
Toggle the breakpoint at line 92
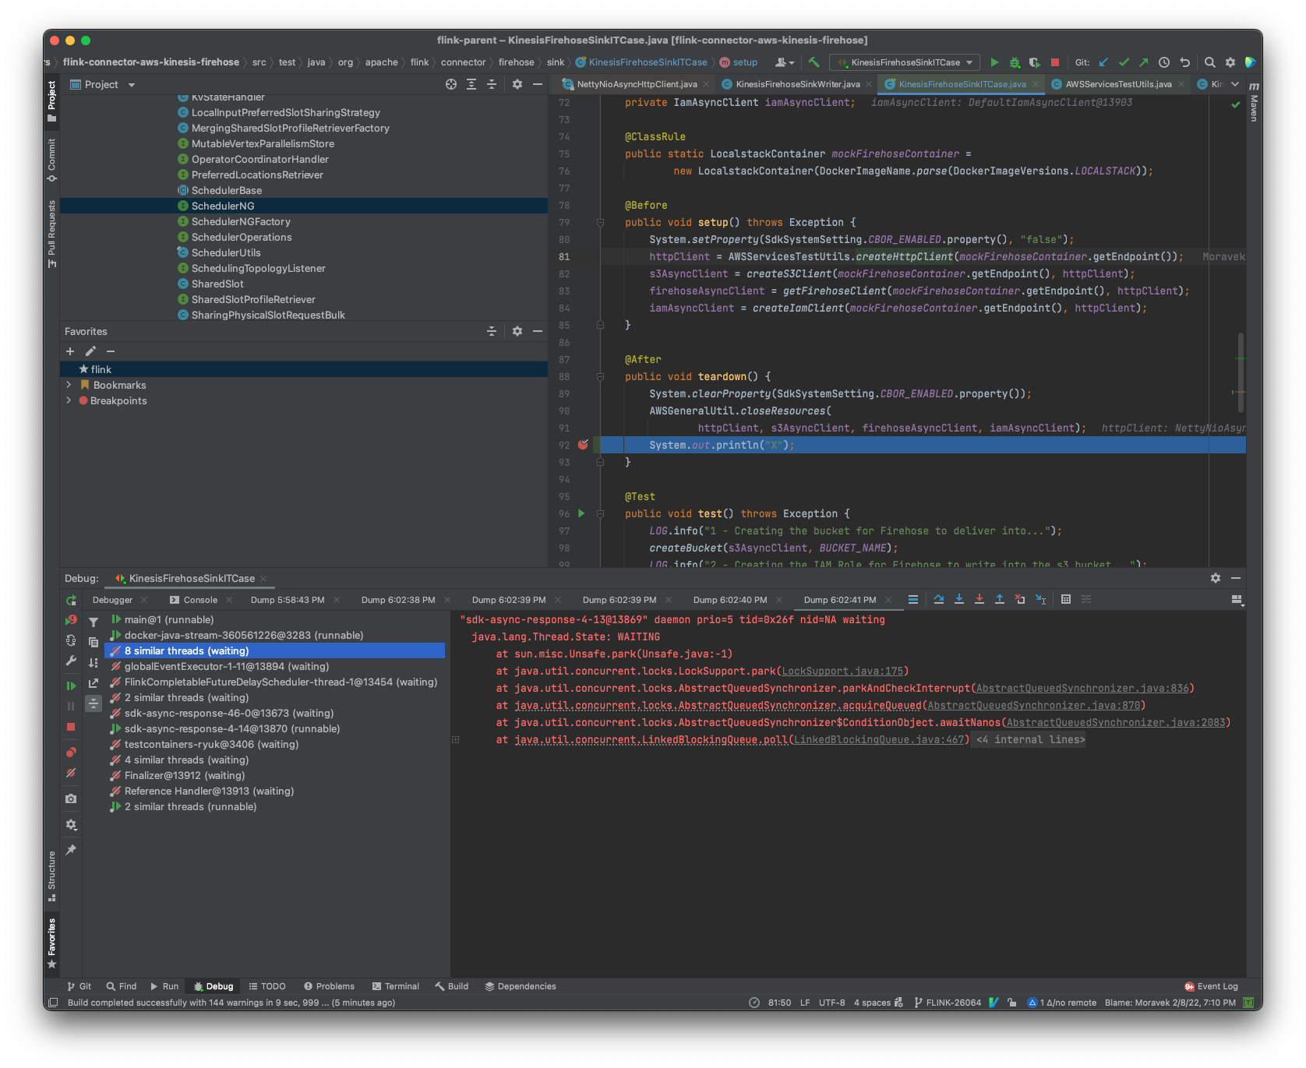(583, 445)
